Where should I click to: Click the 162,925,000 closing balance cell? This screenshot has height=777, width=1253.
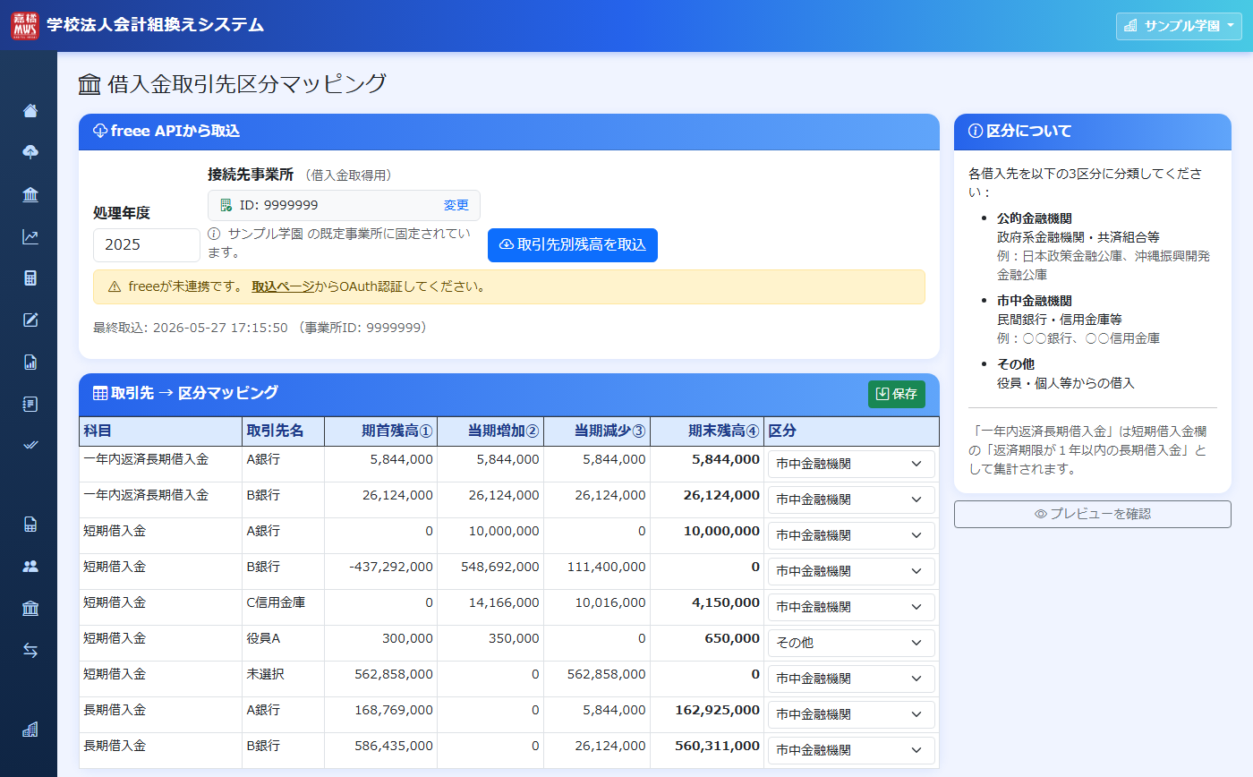[707, 714]
